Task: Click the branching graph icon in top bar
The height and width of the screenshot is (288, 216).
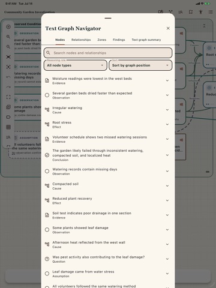Action: click(170, 12)
